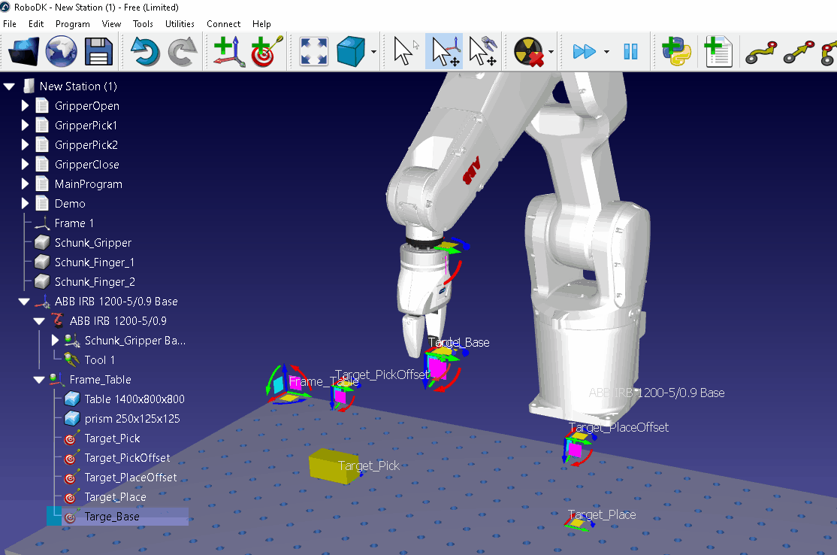Expand the GripperOpen program

pos(25,106)
